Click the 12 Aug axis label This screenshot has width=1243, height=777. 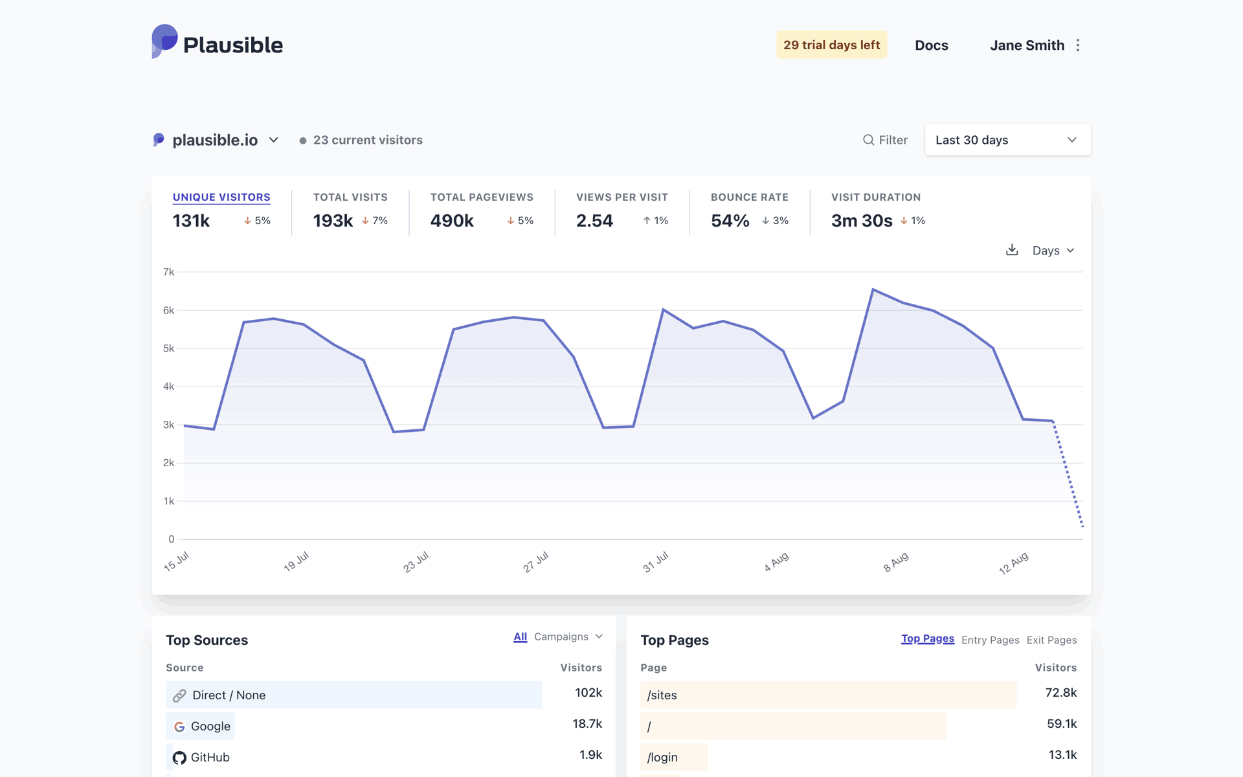pyautogui.click(x=1014, y=563)
